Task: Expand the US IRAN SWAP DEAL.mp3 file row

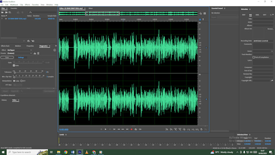Action: [x=2, y=19]
